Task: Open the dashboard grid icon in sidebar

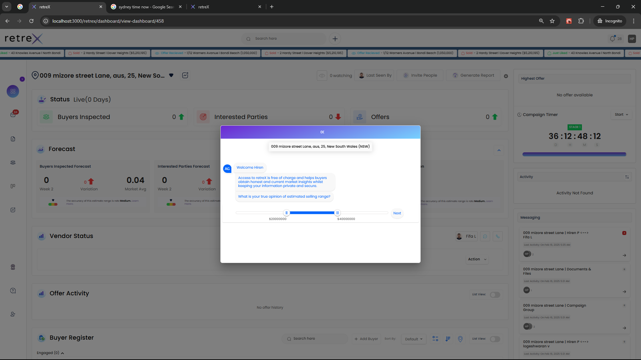Action: tap(13, 91)
